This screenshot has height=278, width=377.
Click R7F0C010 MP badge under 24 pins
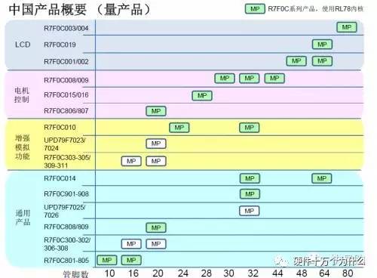[179, 128]
